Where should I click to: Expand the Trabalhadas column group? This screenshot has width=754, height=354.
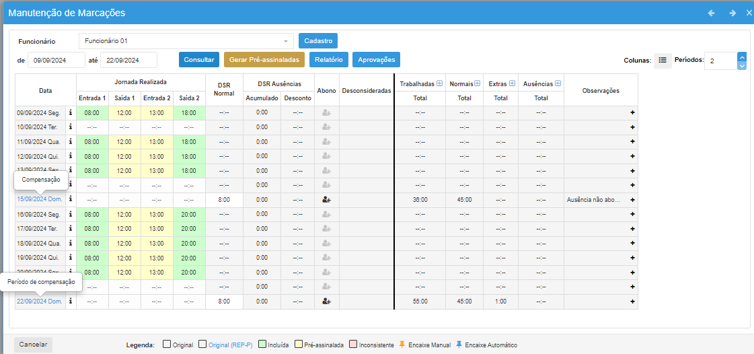point(439,83)
